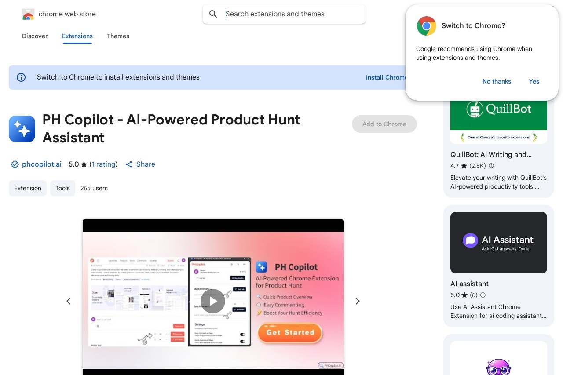Click the Add to Chrome button
563x375 pixels.
(x=384, y=124)
